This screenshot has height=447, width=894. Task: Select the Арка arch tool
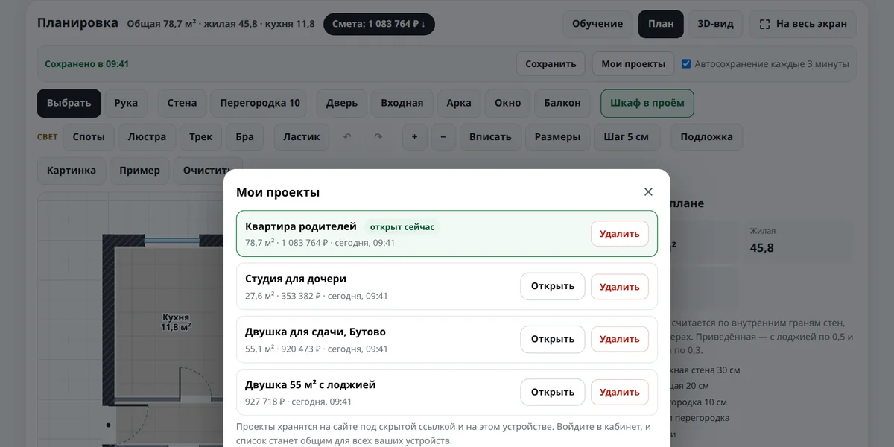459,104
